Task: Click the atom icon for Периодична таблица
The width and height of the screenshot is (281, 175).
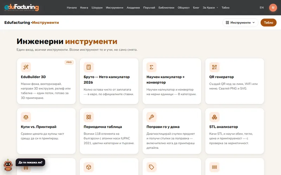Action: [89, 117]
